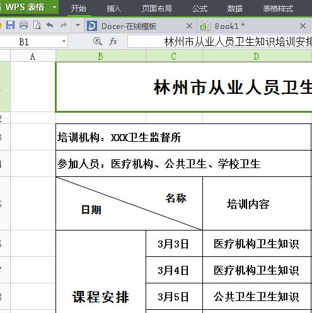Open the 公式 ribbon tab

point(200,8)
